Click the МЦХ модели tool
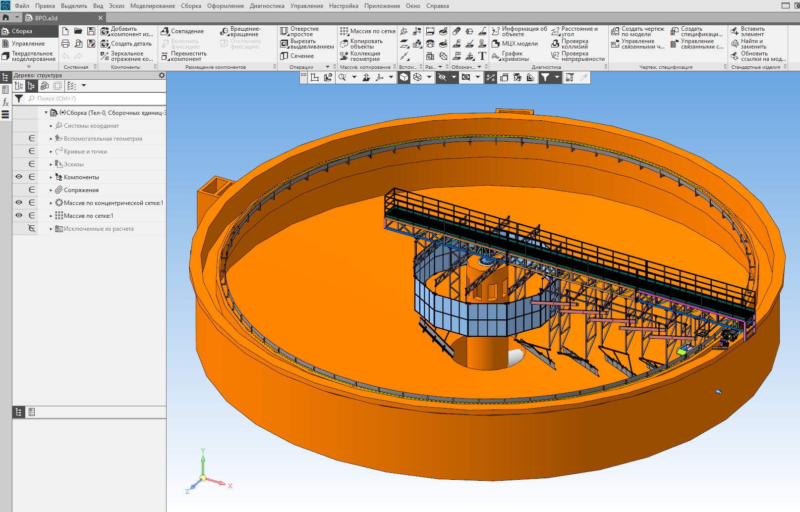The image size is (800, 512). coord(514,44)
